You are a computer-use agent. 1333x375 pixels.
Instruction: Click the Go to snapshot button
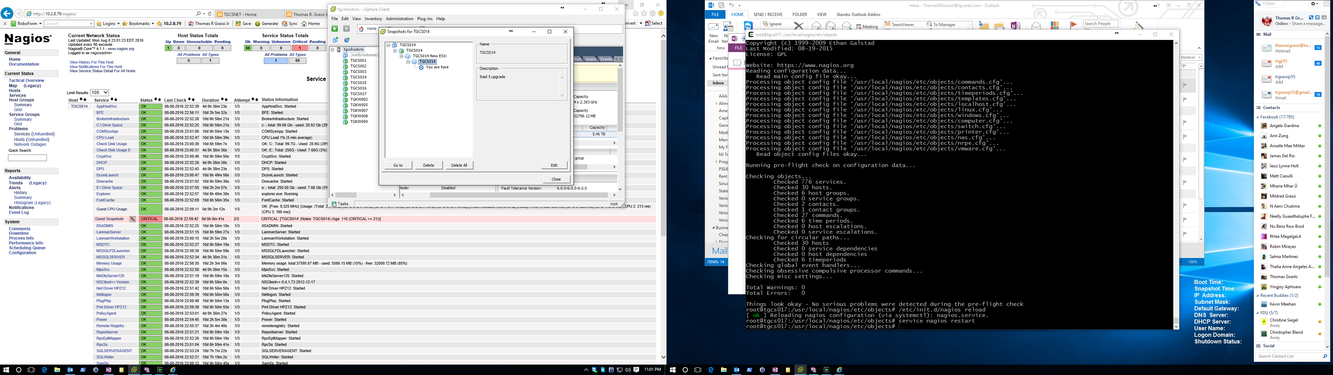398,165
